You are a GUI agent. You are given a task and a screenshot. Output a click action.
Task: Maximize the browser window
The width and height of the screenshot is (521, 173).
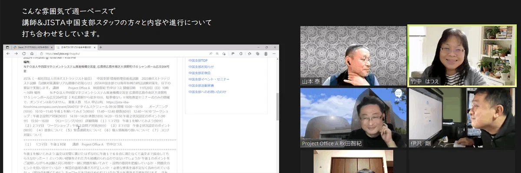pos(267,47)
